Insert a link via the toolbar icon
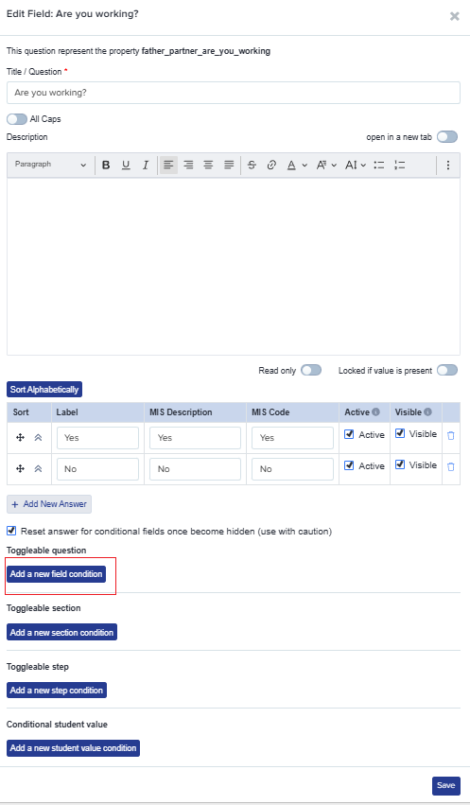This screenshot has width=470, height=805. (x=271, y=165)
